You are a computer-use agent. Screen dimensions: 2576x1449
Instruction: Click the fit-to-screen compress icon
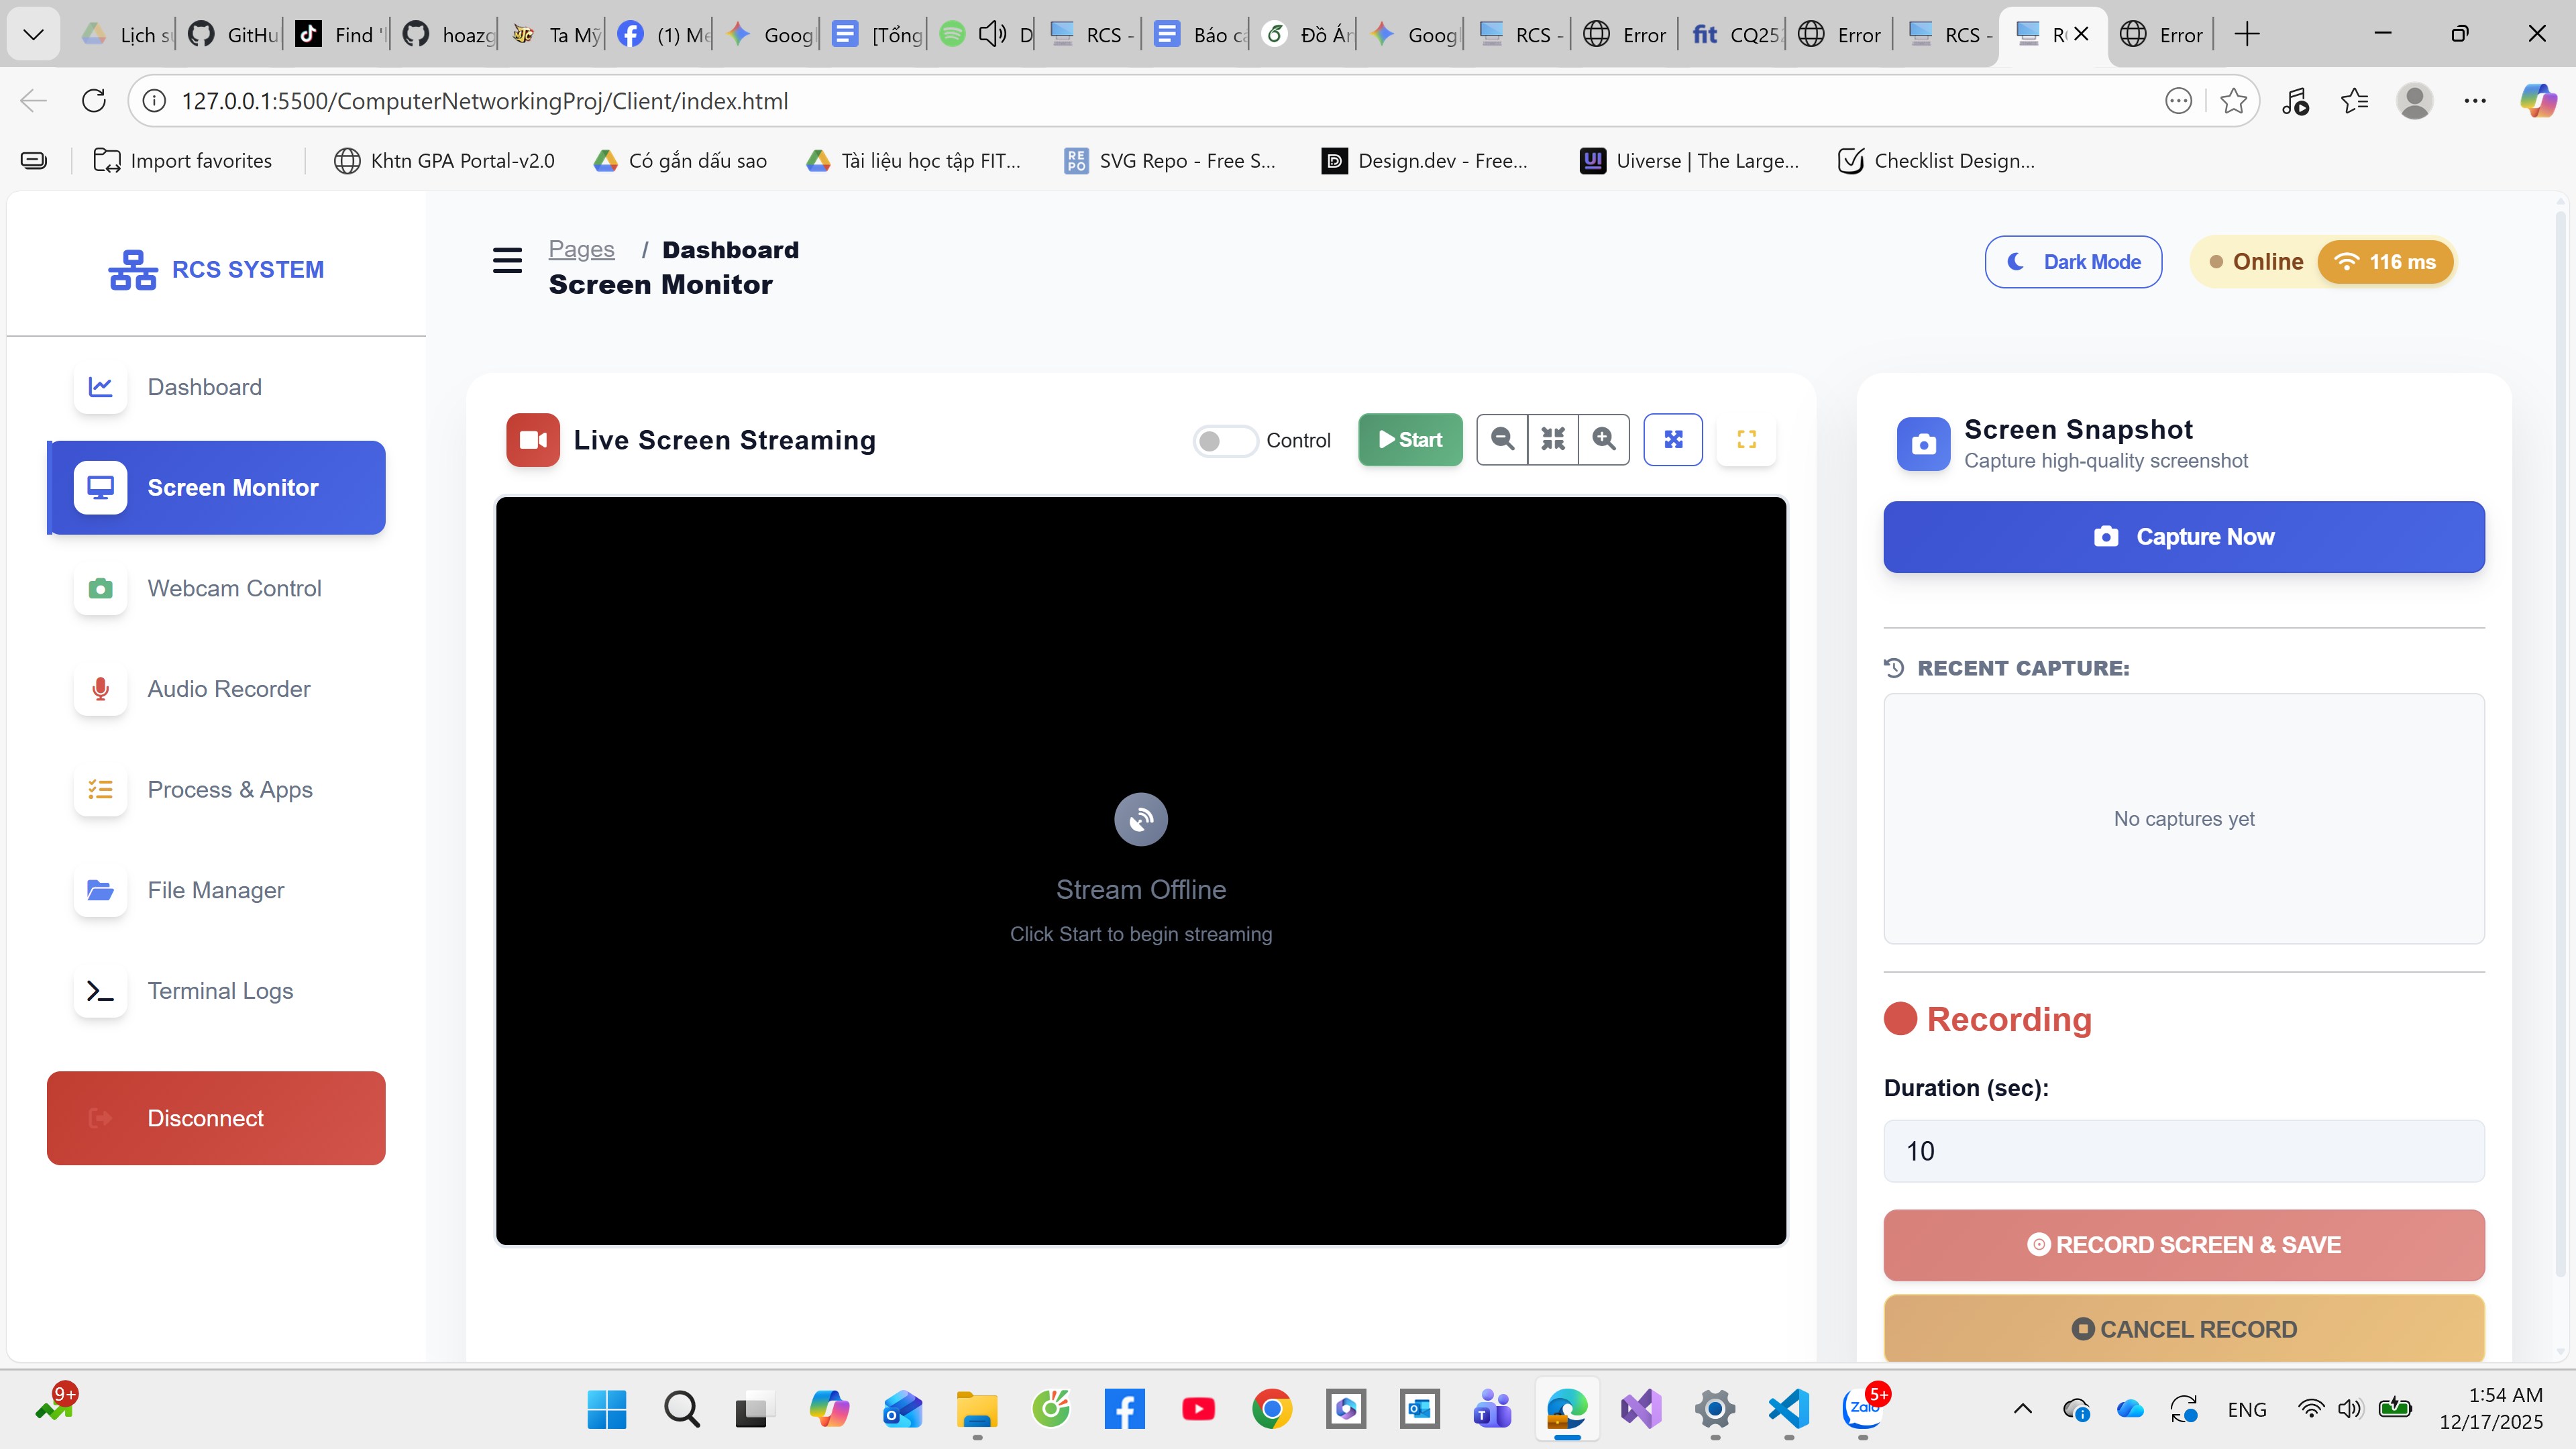tap(1553, 439)
